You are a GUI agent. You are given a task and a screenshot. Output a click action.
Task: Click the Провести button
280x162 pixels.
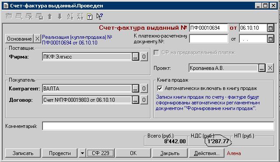click(x=60, y=153)
